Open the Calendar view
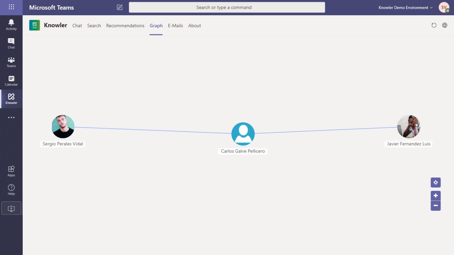This screenshot has height=255, width=454. (11, 80)
